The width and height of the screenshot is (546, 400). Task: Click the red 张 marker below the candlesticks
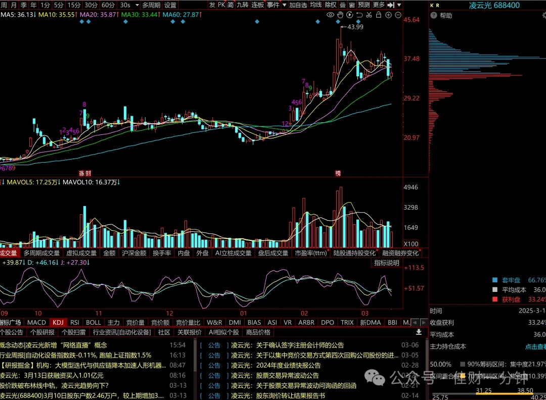(82, 173)
